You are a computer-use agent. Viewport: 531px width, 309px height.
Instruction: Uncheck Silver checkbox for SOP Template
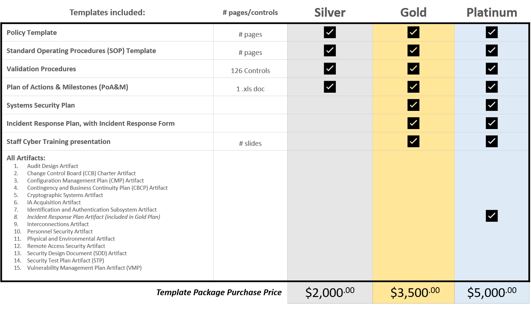click(330, 51)
